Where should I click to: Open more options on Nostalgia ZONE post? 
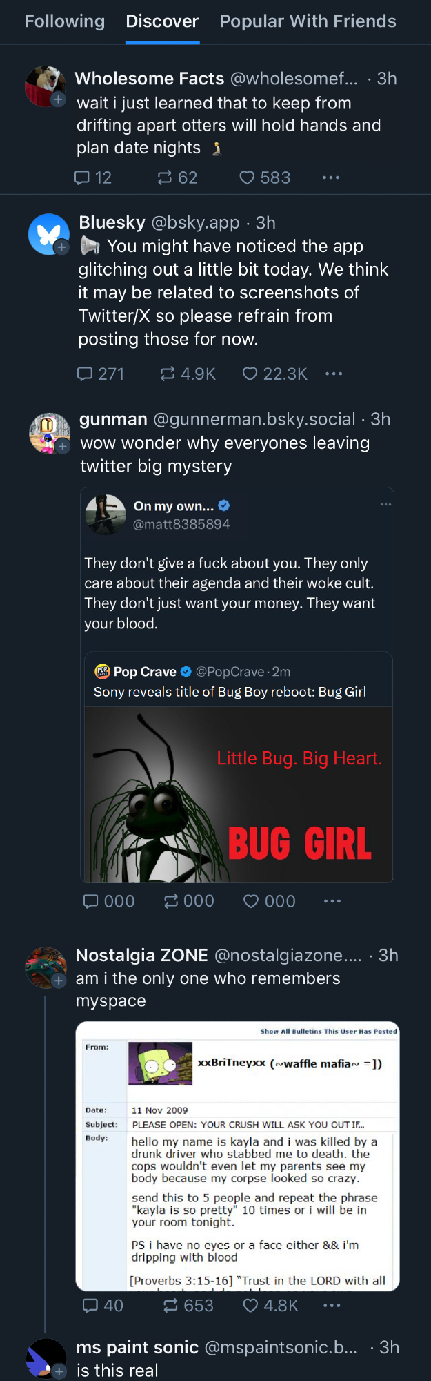[332, 1305]
